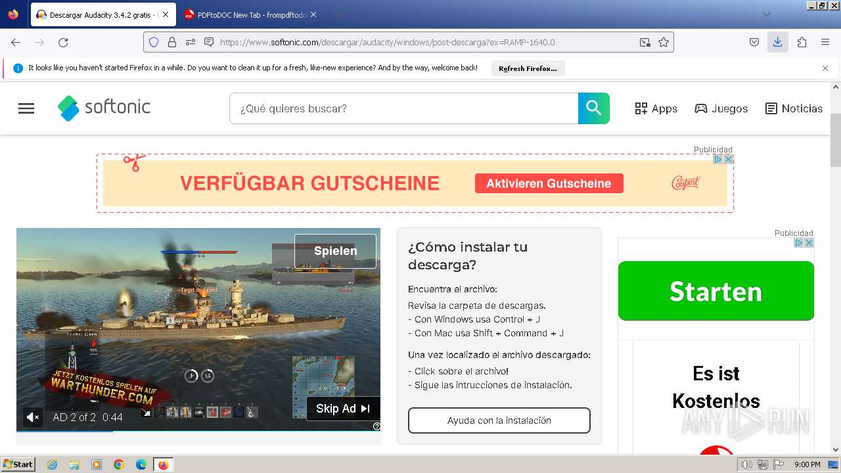
Task: Open the Juegos section
Action: [721, 108]
